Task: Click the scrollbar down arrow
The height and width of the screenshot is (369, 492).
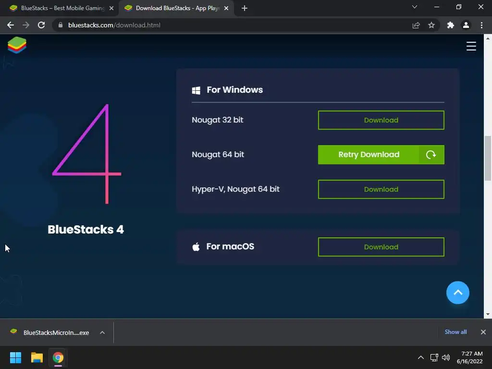Action: tap(488, 314)
